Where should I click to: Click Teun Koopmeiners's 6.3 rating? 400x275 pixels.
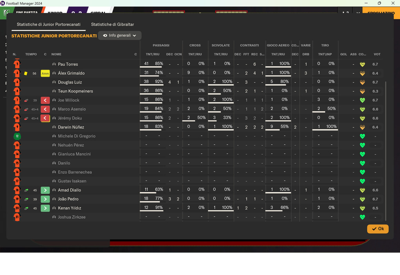tap(375, 91)
